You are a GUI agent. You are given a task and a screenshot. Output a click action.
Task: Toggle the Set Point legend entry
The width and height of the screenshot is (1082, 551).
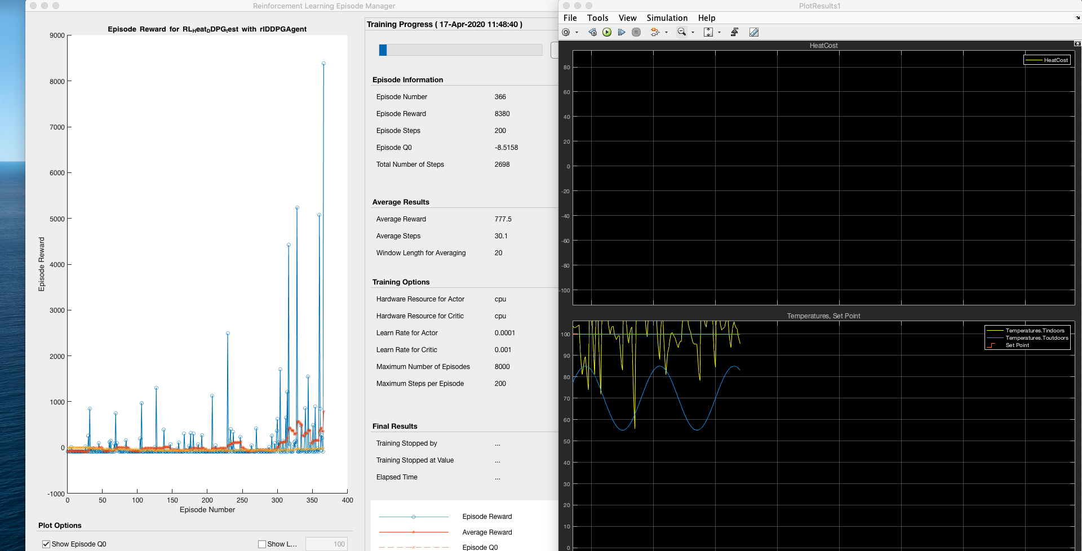[1009, 345]
